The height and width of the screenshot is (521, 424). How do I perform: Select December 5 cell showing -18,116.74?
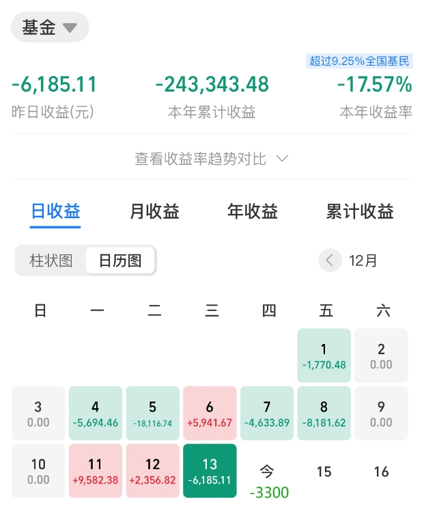point(153,413)
